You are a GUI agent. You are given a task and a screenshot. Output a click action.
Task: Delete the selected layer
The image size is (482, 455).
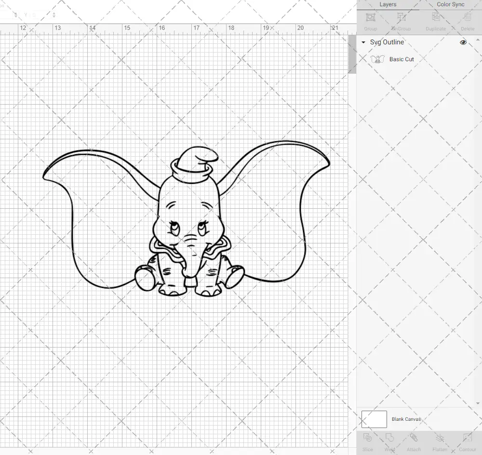point(467,22)
